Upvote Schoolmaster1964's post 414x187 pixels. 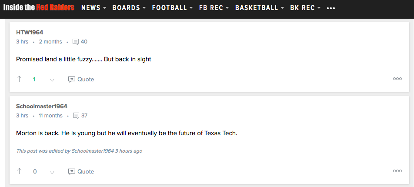click(19, 171)
